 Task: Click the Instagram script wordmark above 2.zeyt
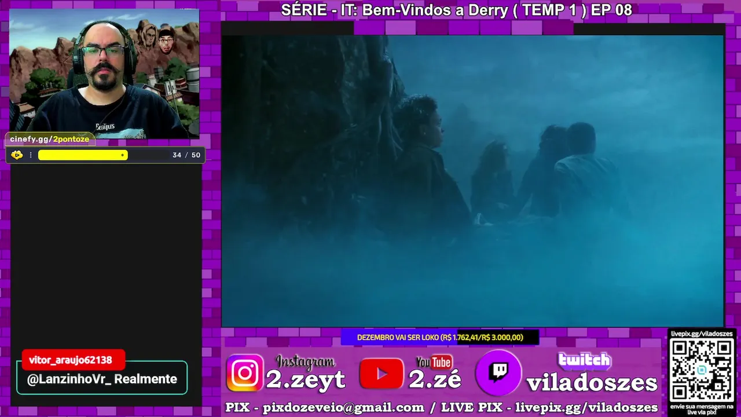(x=305, y=363)
